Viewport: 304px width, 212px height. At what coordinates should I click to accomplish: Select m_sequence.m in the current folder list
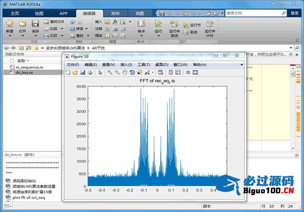coord(29,67)
